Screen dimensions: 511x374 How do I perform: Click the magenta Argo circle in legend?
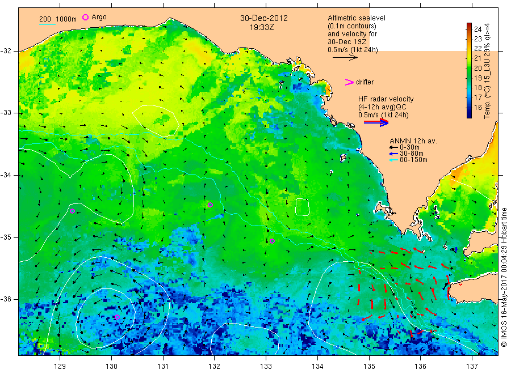(85, 17)
